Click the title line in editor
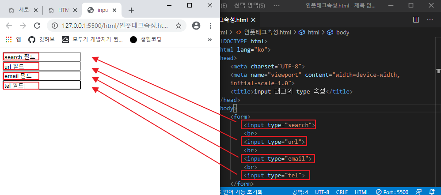 click(291, 92)
